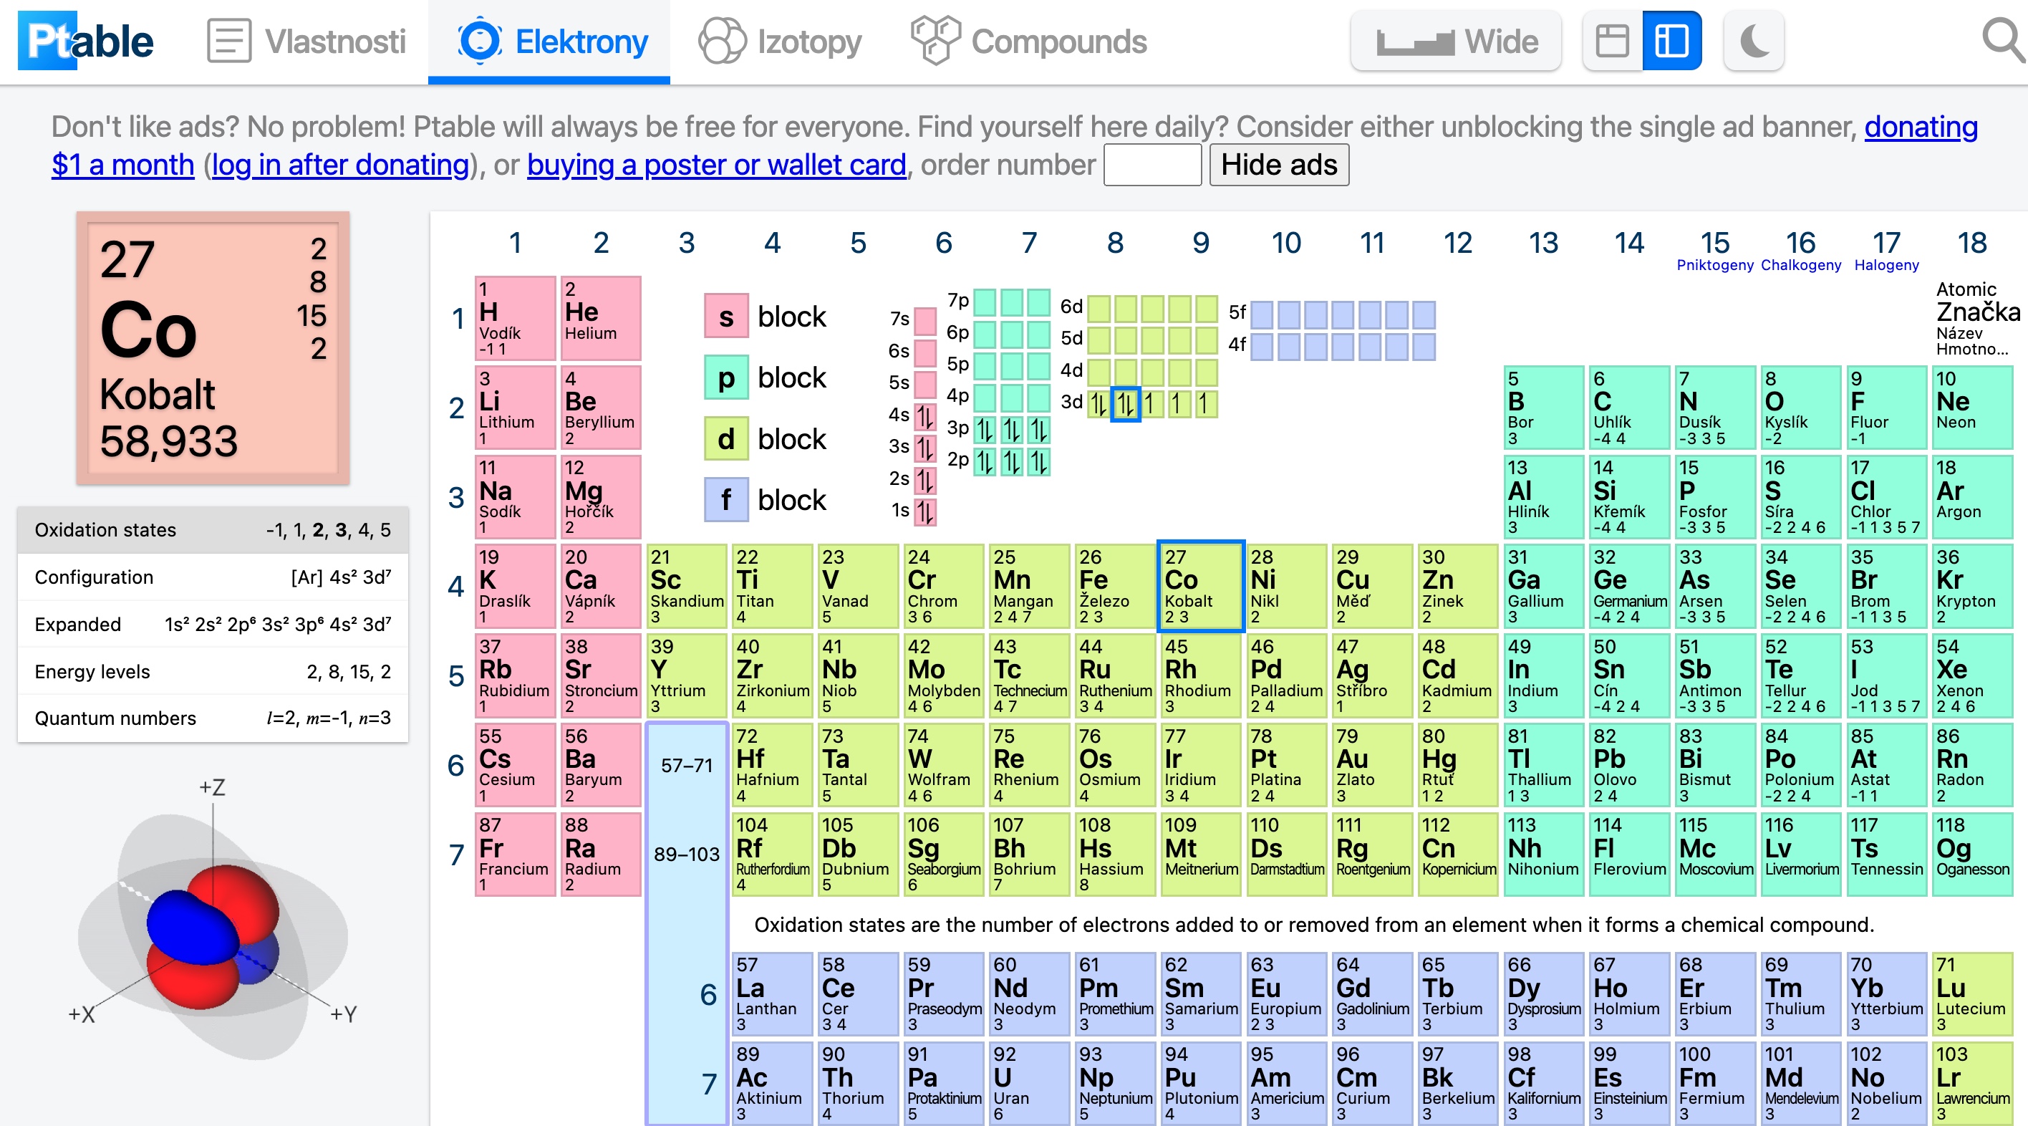Select the s block legend swatch
2028x1126 pixels.
pyautogui.click(x=725, y=317)
